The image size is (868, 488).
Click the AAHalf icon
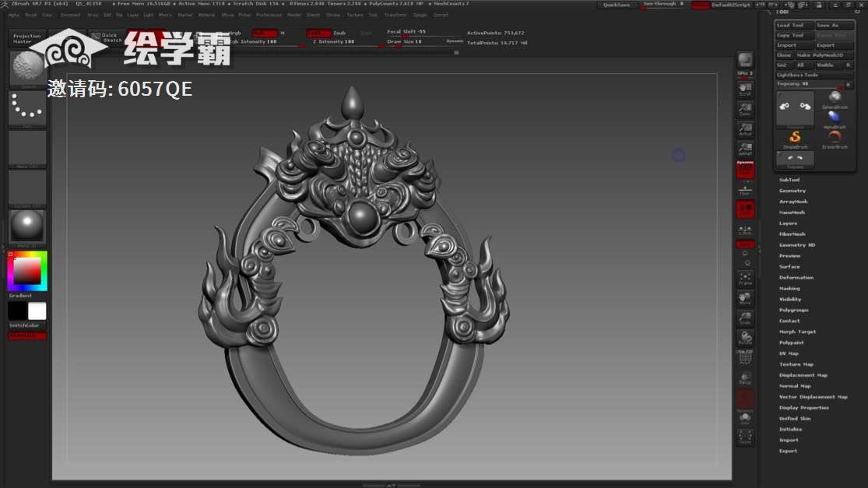(x=745, y=149)
